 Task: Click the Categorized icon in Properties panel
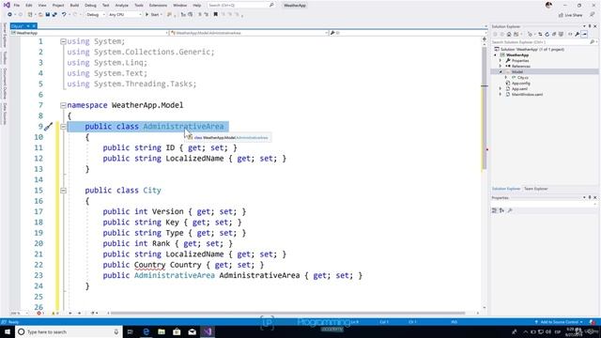[x=495, y=210]
